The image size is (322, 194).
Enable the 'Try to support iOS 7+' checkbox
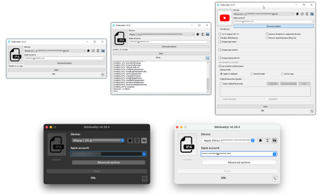(x=220, y=33)
